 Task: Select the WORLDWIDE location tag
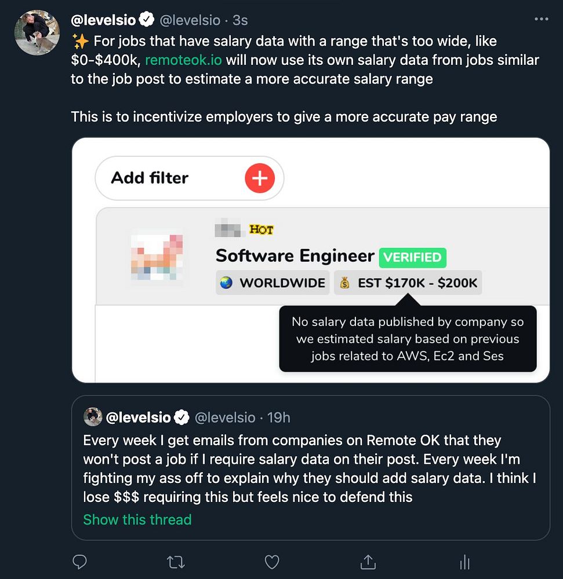pos(273,283)
